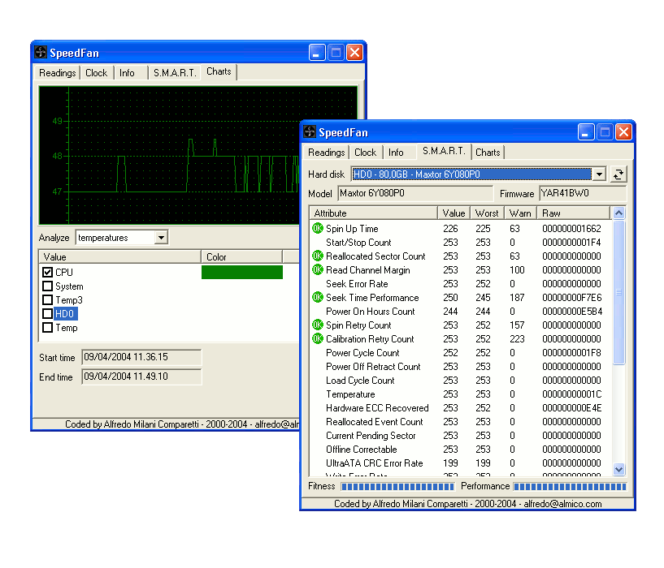This screenshot has width=664, height=568.
Task: Select the Temperature attribute row
Action: coord(461,394)
